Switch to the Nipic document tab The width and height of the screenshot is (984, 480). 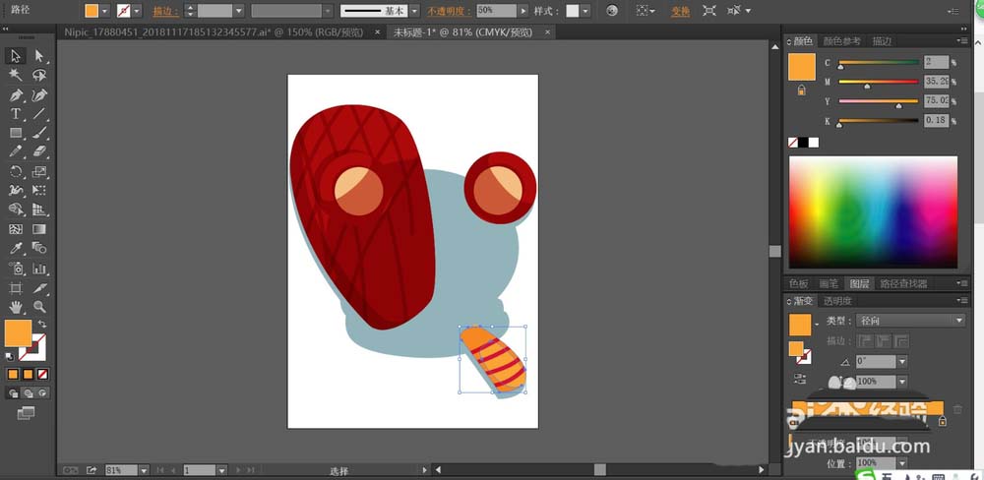[x=213, y=31]
